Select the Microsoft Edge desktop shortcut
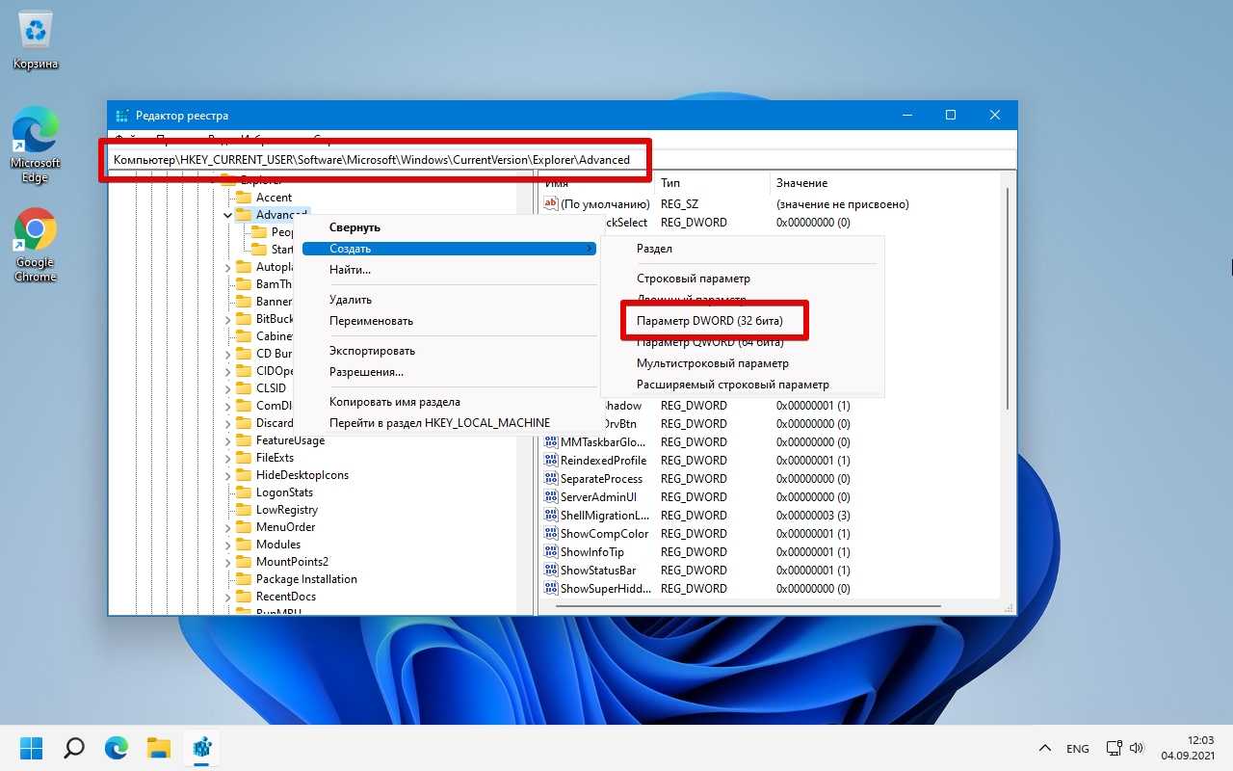The height and width of the screenshot is (771, 1233). coord(36,145)
